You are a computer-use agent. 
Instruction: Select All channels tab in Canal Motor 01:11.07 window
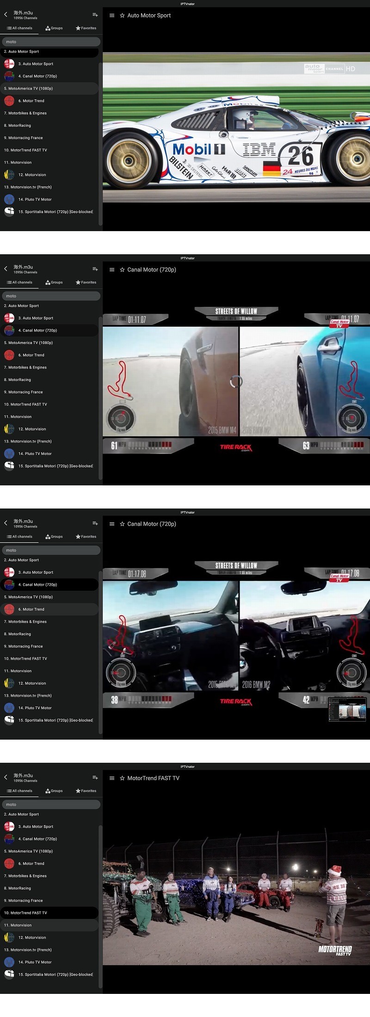(19, 282)
